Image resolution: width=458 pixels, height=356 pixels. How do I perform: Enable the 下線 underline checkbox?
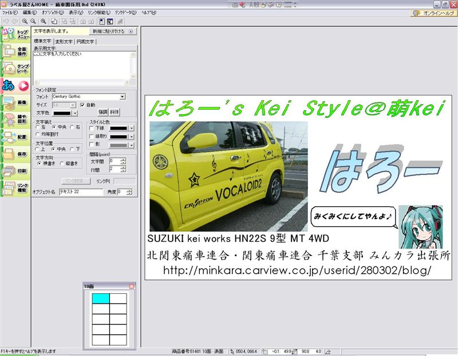click(x=92, y=128)
